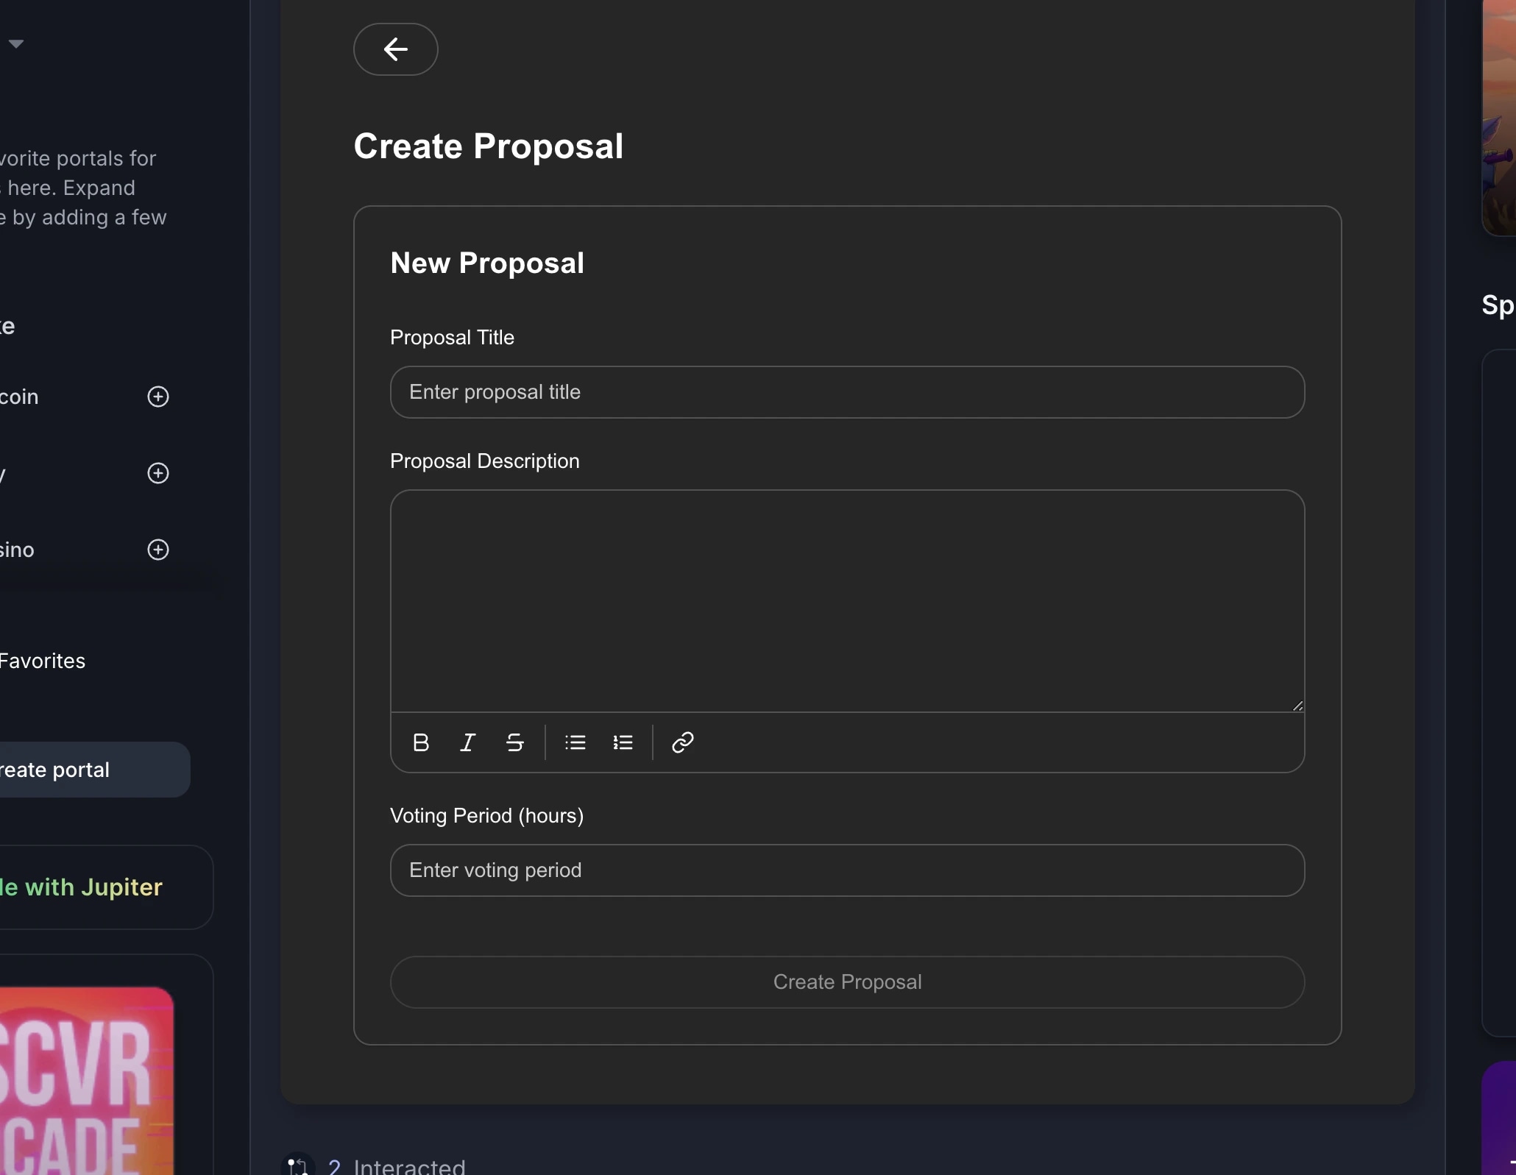This screenshot has width=1516, height=1175.
Task: Click the Proposal Description text area
Action: pyautogui.click(x=846, y=600)
